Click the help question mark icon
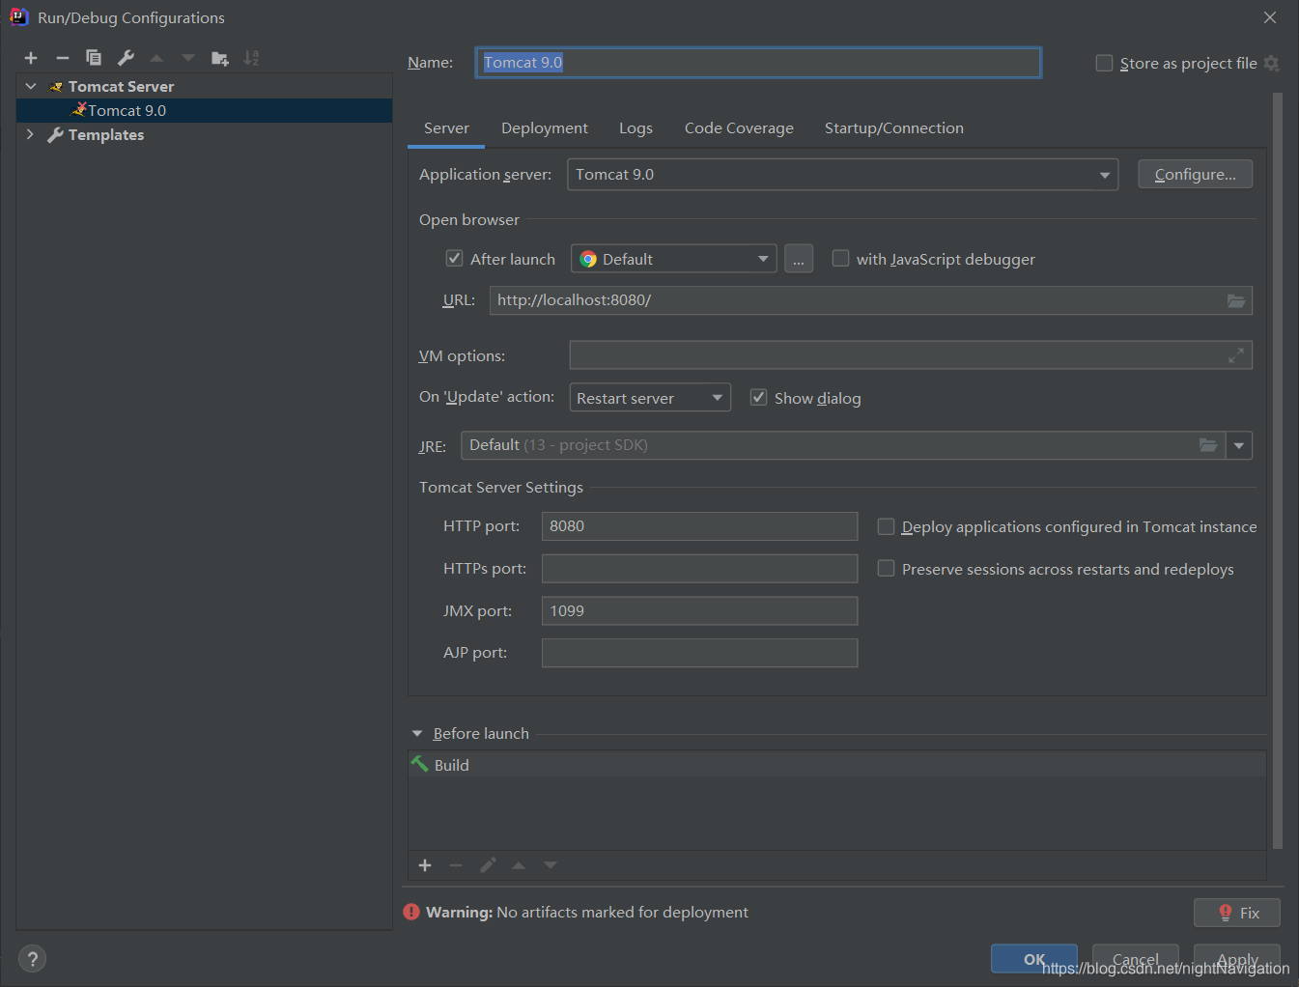 click(x=32, y=959)
